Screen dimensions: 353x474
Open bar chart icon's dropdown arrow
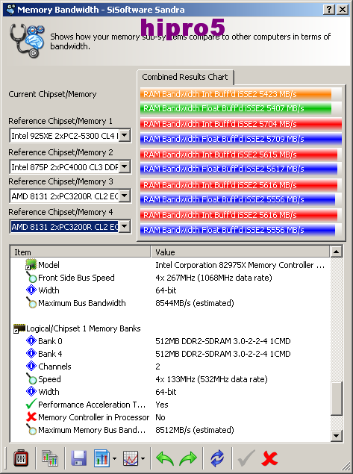click(114, 459)
